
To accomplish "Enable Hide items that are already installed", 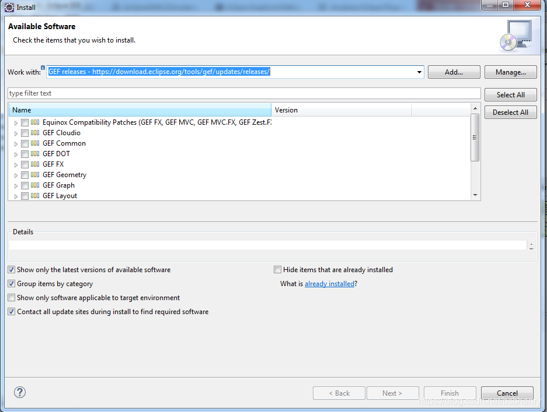I will point(278,270).
